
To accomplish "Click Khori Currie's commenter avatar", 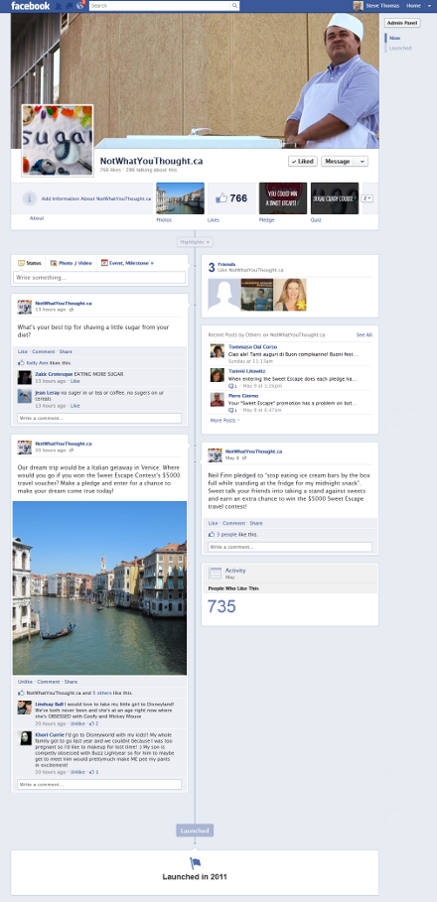I will 24,738.
